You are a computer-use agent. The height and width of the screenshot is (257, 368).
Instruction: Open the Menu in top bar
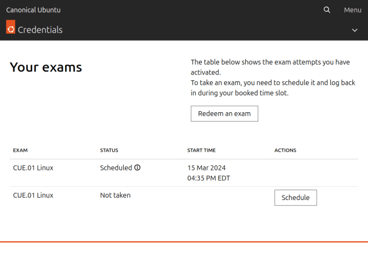[352, 10]
